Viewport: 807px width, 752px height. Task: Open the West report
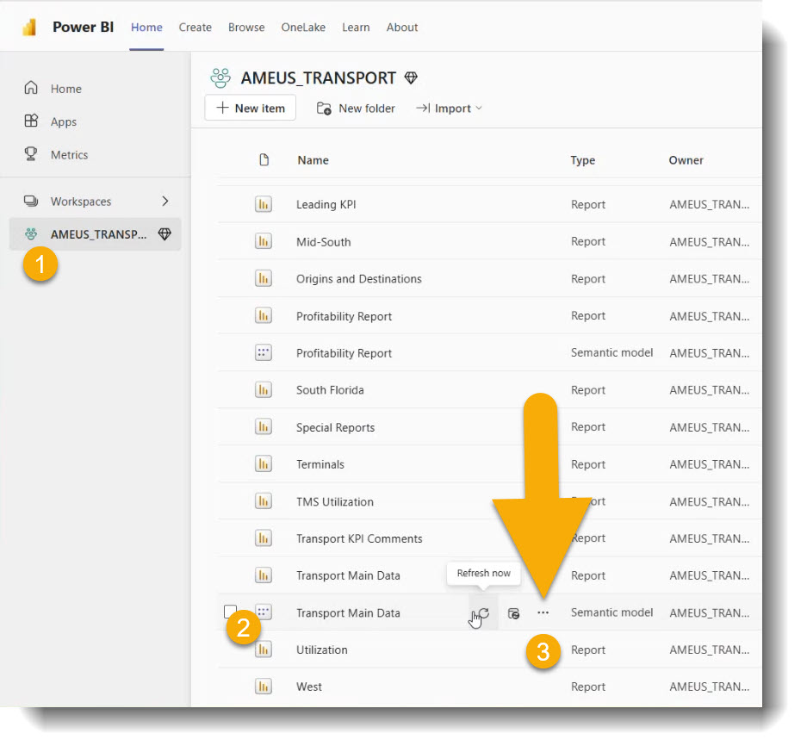[309, 687]
